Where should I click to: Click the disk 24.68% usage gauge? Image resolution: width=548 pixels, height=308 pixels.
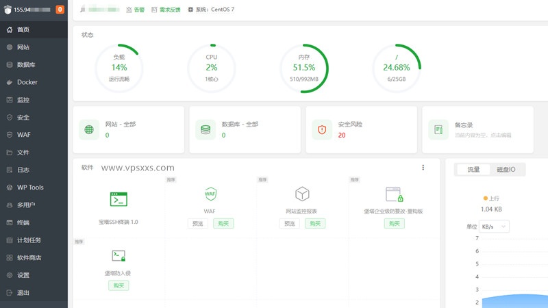pos(397,68)
